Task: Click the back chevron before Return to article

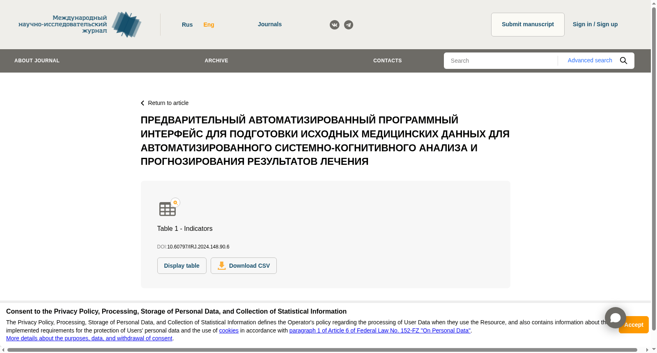Action: click(142, 103)
